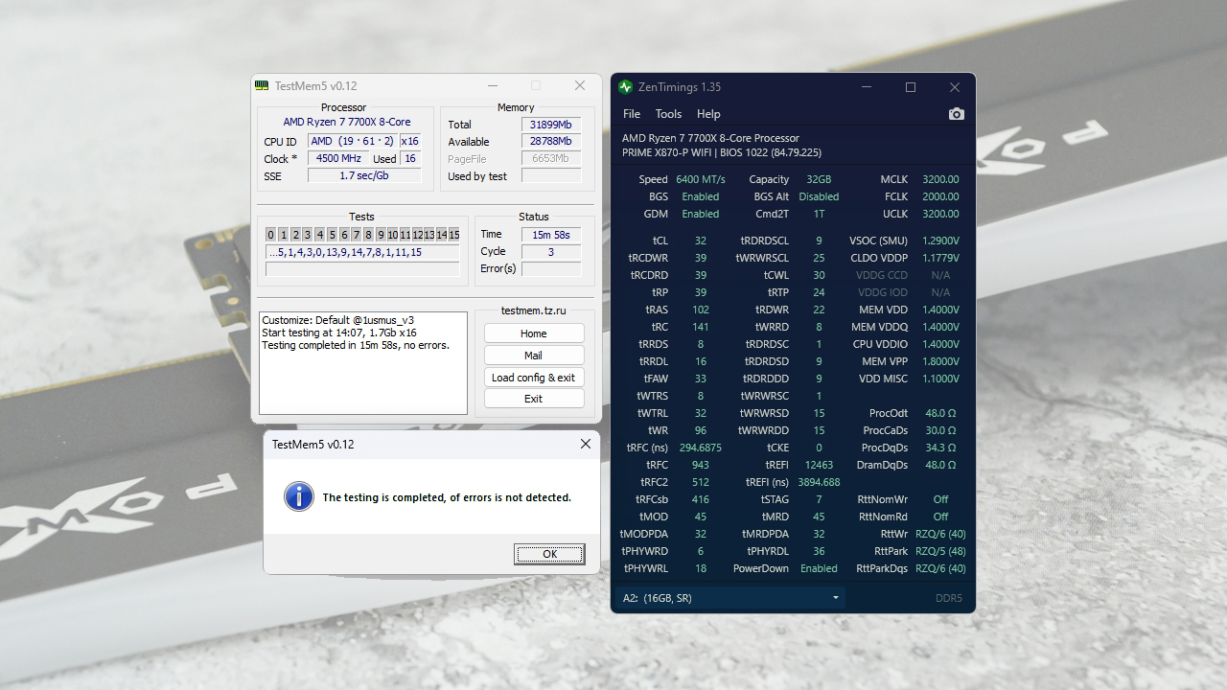Close the ZenTimings window
The image size is (1227, 690).
click(x=954, y=87)
